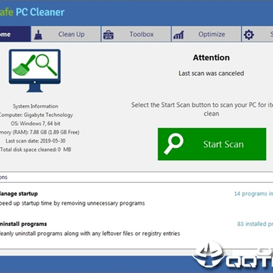The width and height of the screenshot is (273, 273).
Task: Click the Attention heading
Action: (212, 58)
